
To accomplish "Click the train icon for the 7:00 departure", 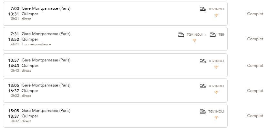I will click(203, 9).
